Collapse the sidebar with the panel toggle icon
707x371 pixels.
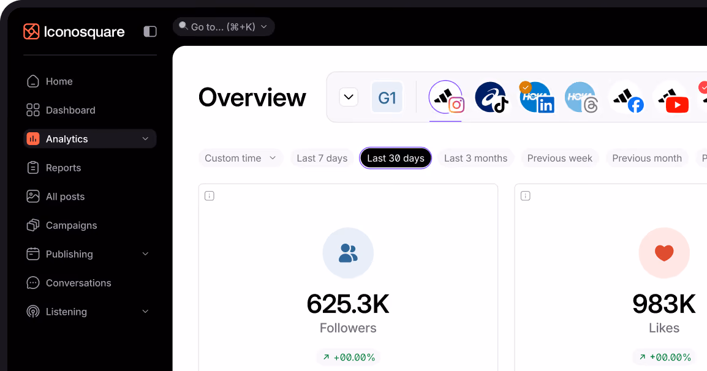pos(150,31)
